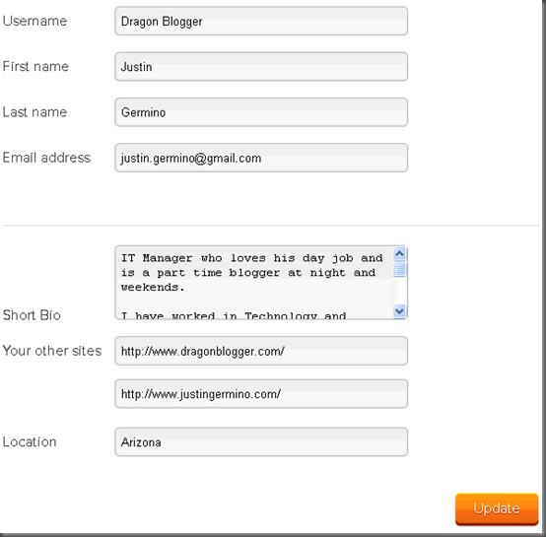
Task: Click the Last name label
Action: point(34,112)
